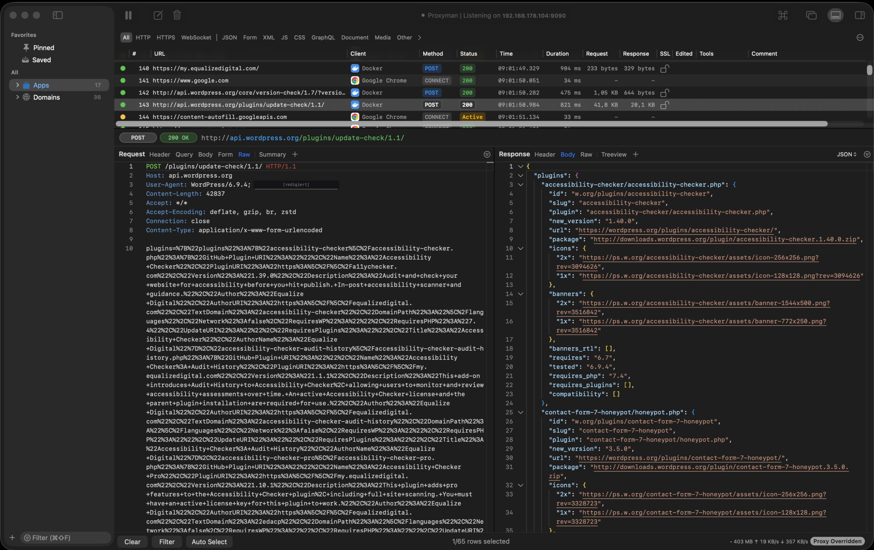Open the wordpress.org accessibility-checker url link
The width and height of the screenshot is (874, 550).
[676, 230]
